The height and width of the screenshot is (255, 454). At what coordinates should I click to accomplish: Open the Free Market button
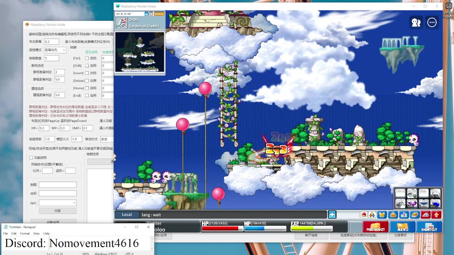[x=375, y=227]
